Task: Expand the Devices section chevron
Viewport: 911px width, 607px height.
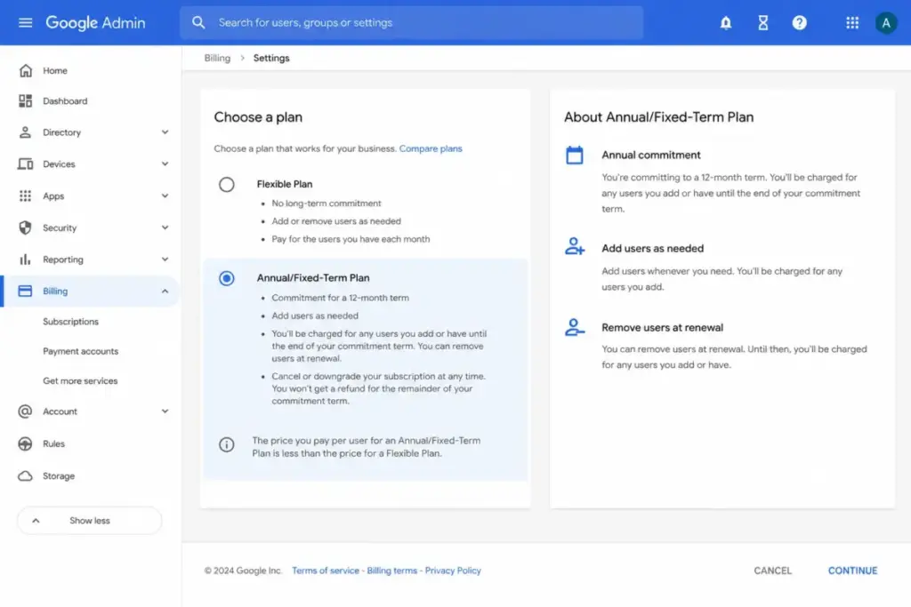Action: pos(165,164)
